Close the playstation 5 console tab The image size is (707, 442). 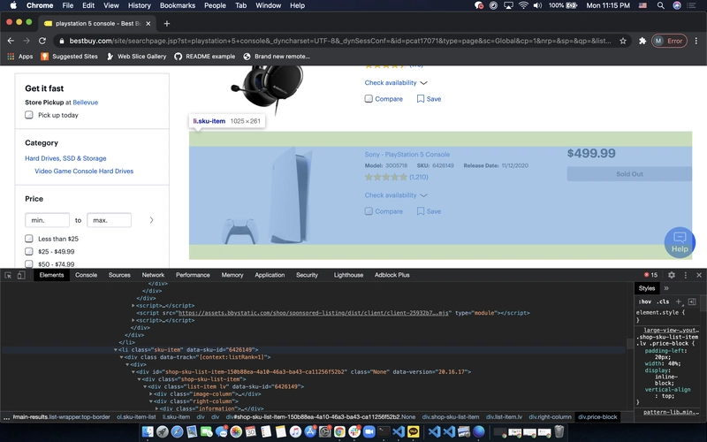tap(148, 24)
